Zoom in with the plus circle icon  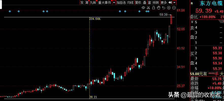click(x=169, y=8)
